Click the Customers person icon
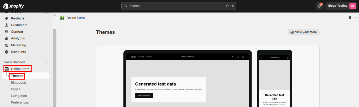Image resolution: width=359 pixels, height=107 pixels. [x=7, y=25]
